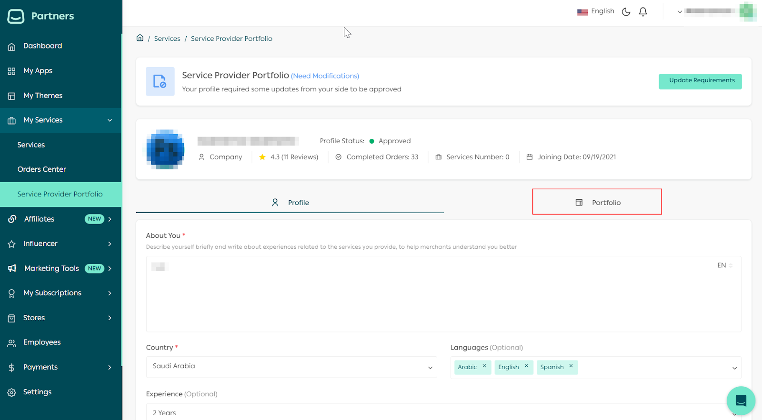Image resolution: width=762 pixels, height=420 pixels.
Task: Open Employees page in sidebar
Action: pyautogui.click(x=41, y=342)
